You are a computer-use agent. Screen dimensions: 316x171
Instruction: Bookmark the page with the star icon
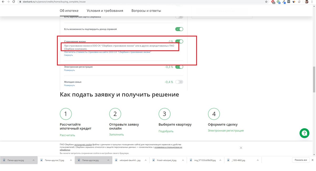click(x=266, y=2)
